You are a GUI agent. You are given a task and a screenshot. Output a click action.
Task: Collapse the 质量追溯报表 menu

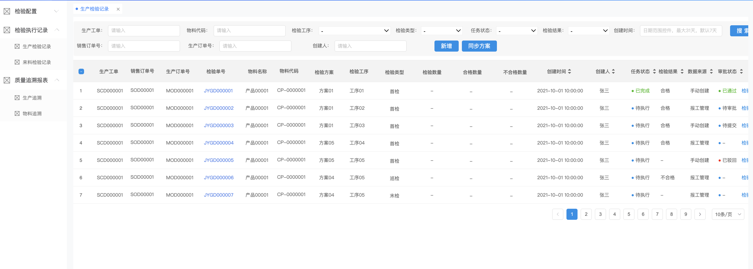click(57, 80)
